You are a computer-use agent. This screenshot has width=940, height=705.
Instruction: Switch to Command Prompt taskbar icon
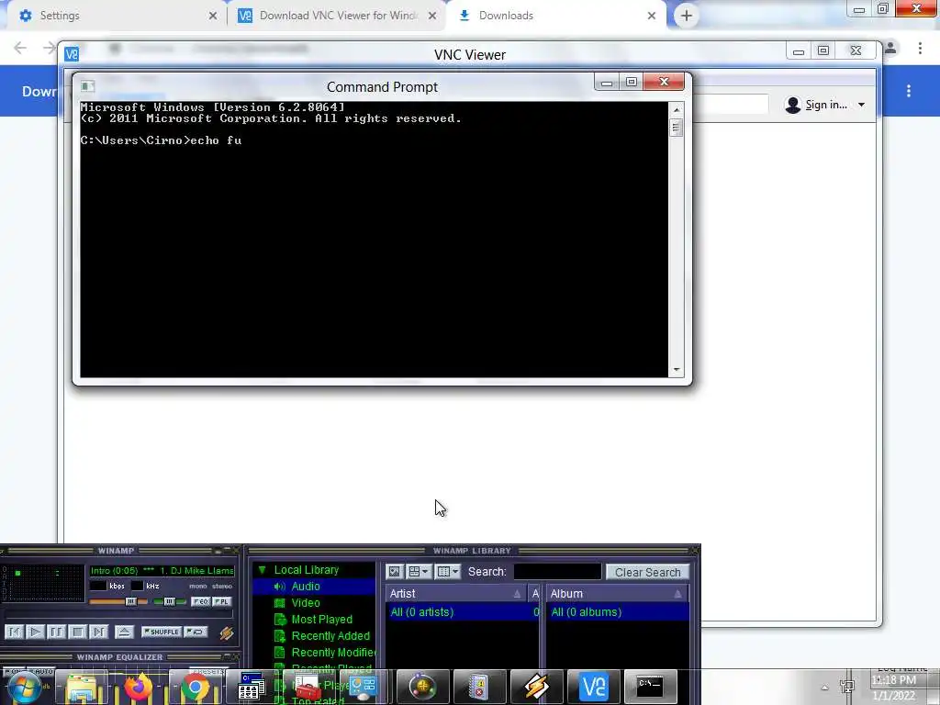(650, 687)
